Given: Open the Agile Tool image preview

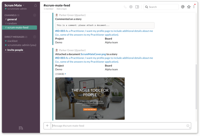Looking at the screenshot, I should click(90, 98).
